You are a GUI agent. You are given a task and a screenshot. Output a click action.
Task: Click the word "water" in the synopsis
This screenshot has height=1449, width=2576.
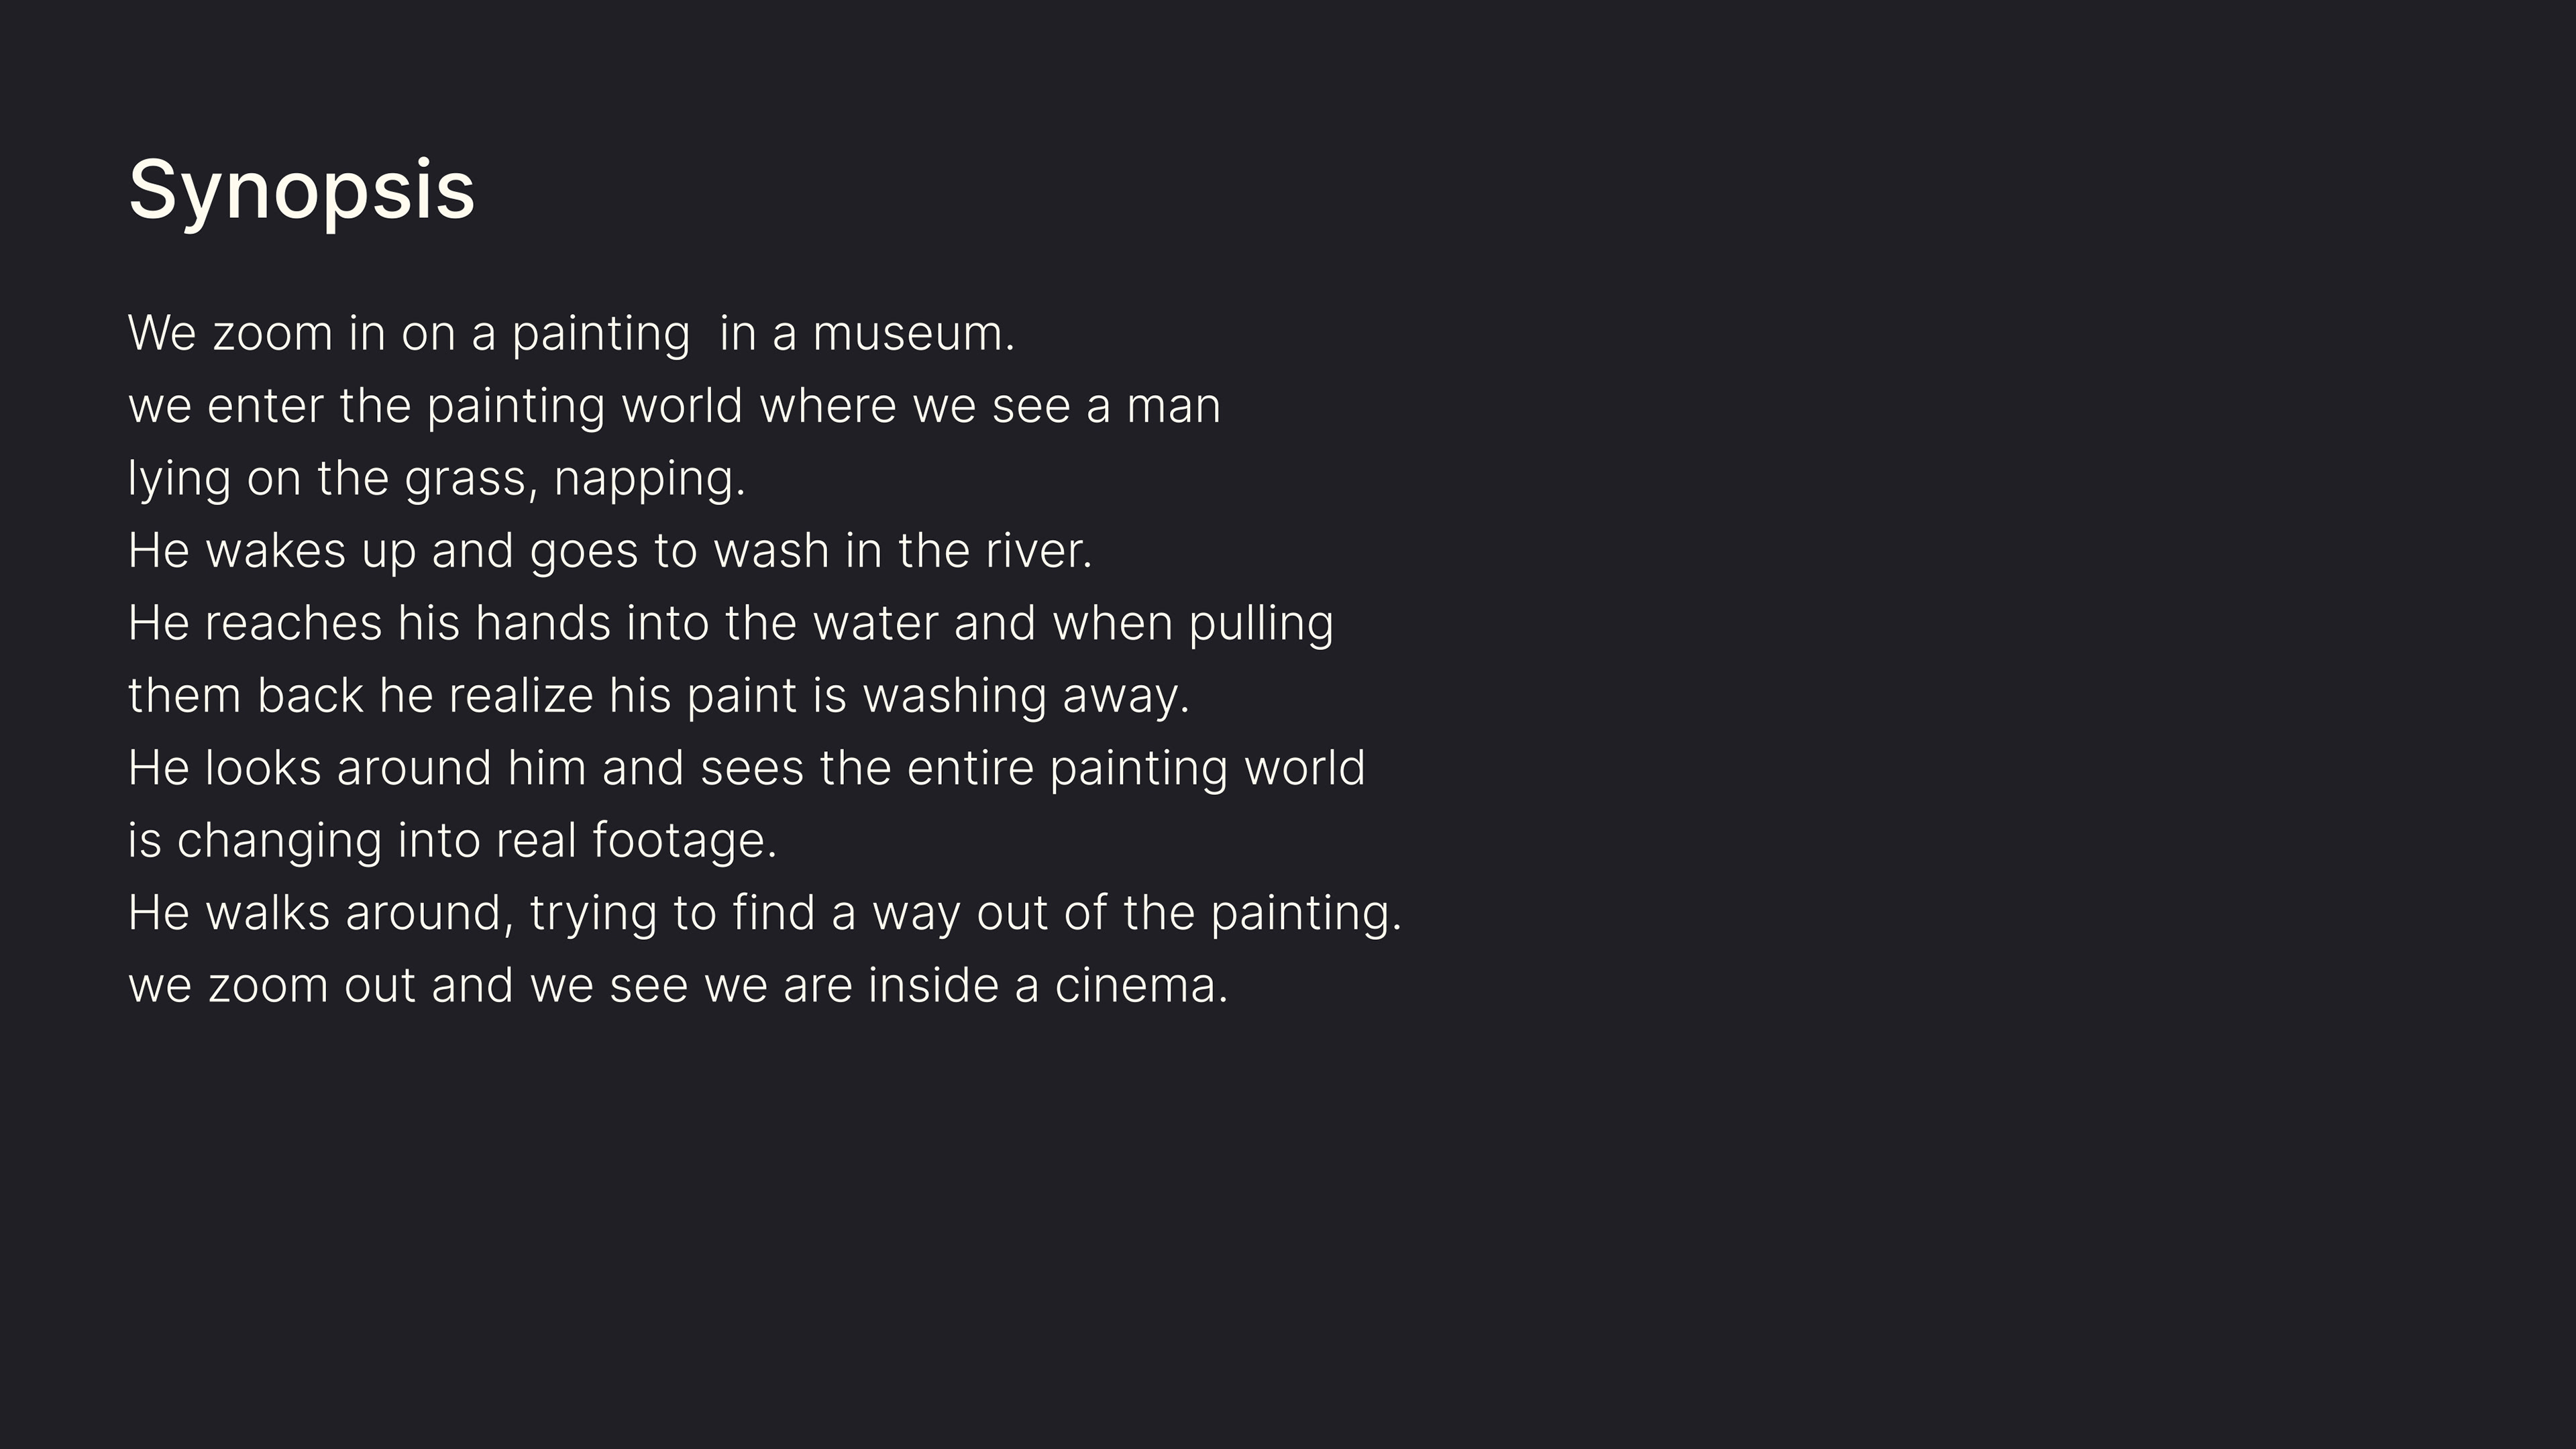pyautogui.click(x=875, y=623)
